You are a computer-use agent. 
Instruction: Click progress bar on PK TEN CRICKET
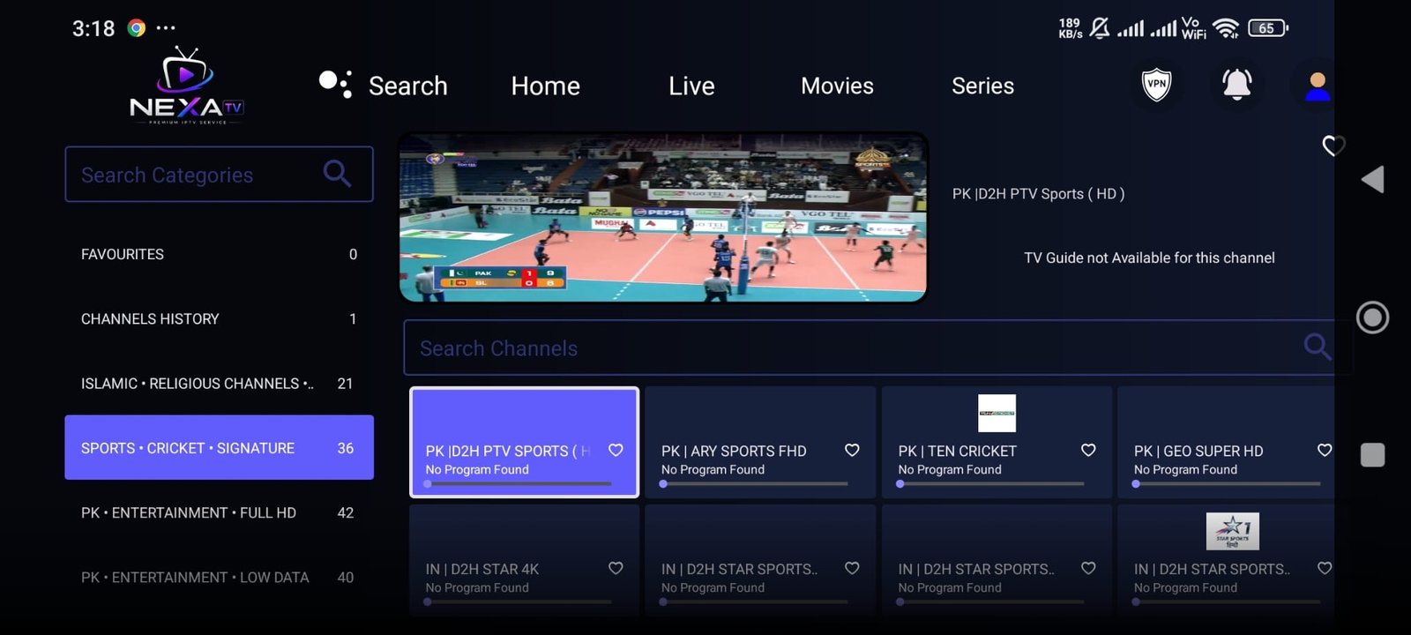coord(990,483)
